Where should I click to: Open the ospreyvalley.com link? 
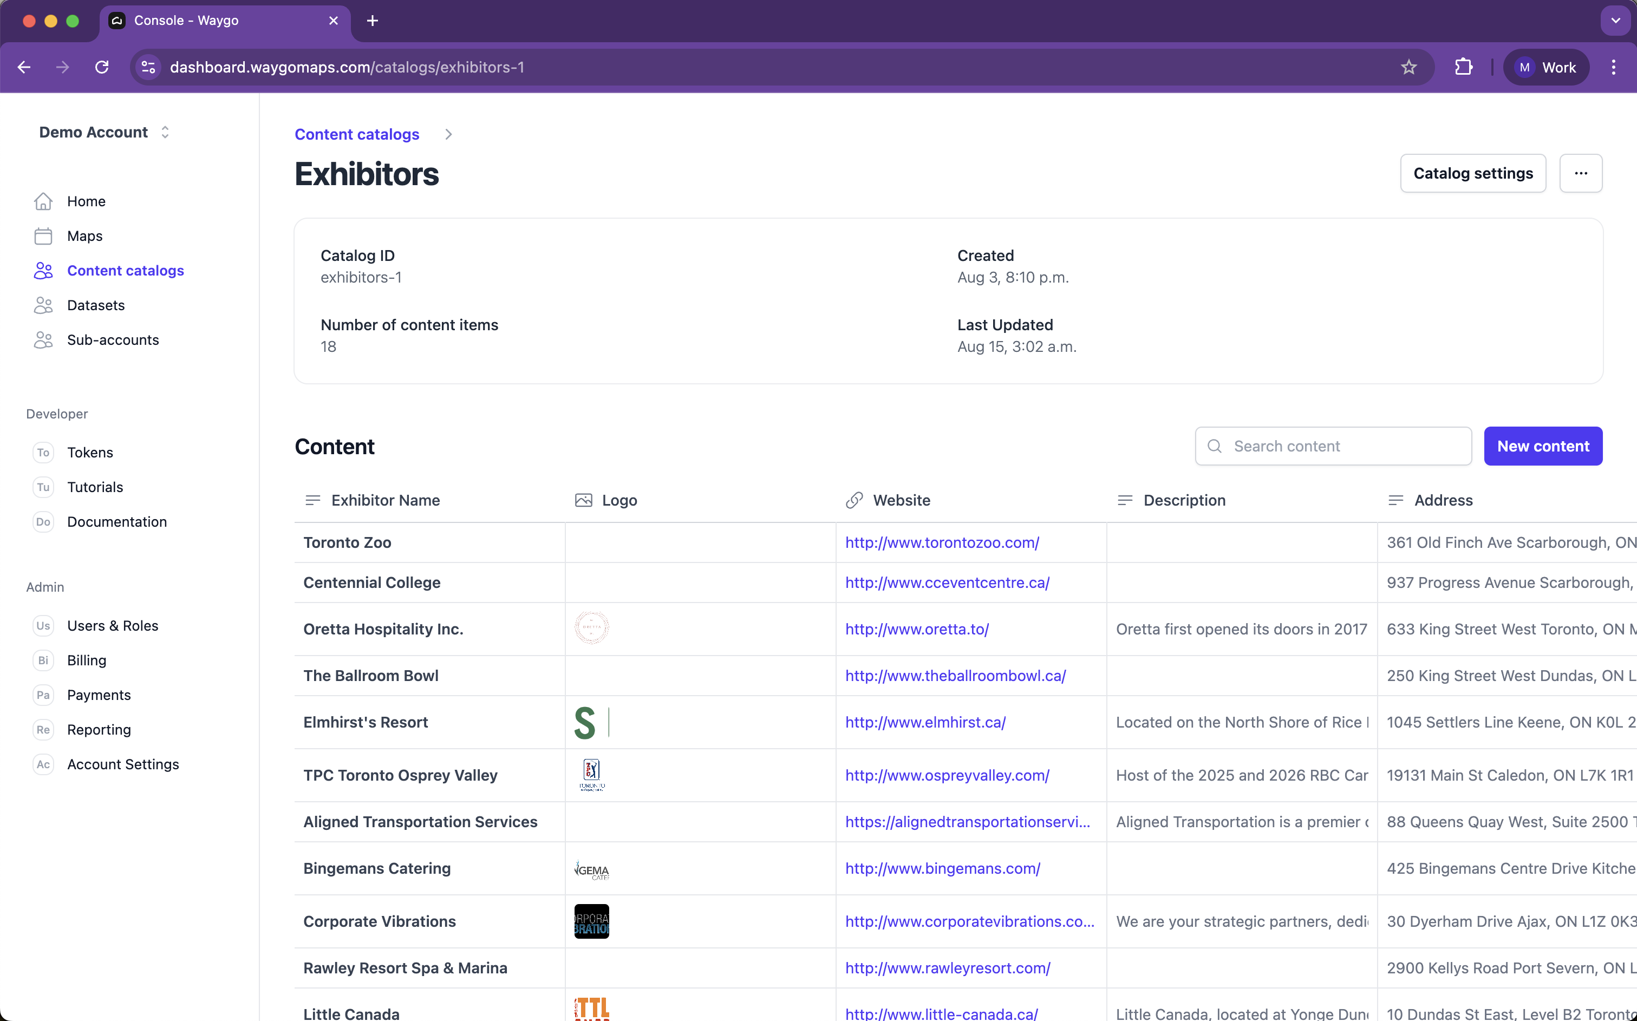coord(948,775)
